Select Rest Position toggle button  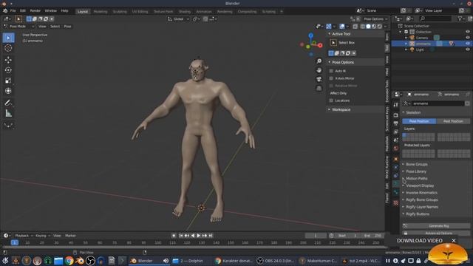tap(453, 121)
